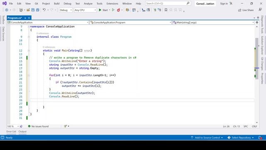Screen dimensions: 266x150
Task: Open the Debug configuration dropdown
Action: coord(66,10)
